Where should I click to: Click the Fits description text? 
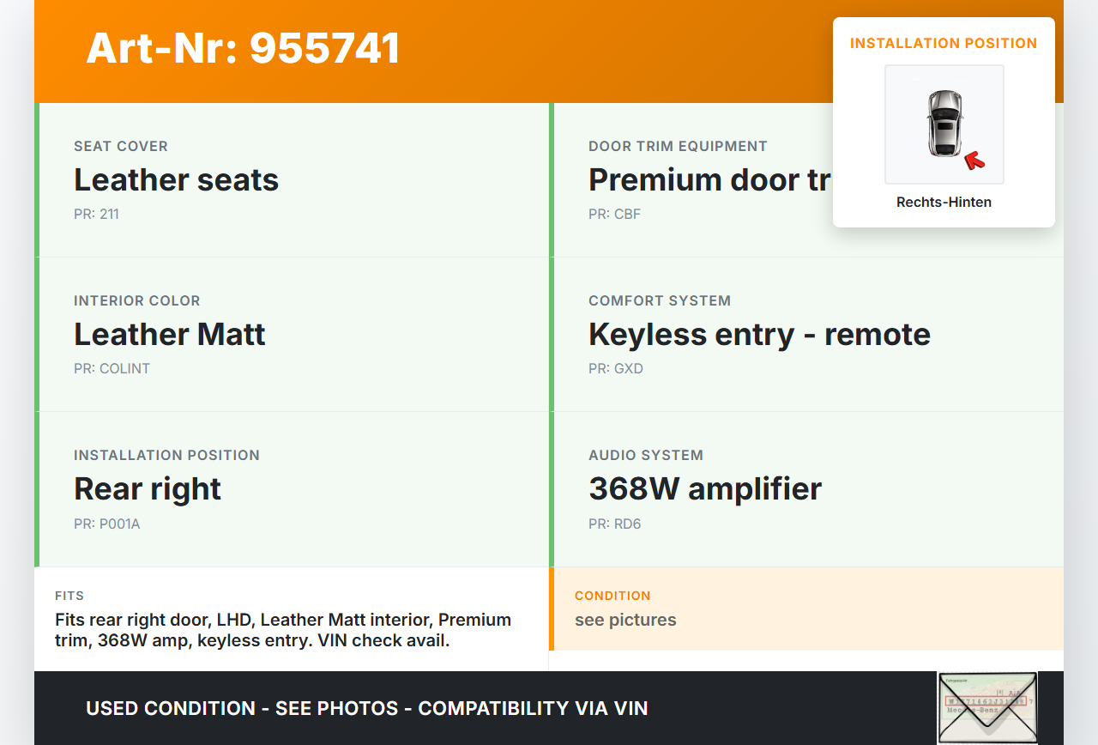tap(283, 630)
